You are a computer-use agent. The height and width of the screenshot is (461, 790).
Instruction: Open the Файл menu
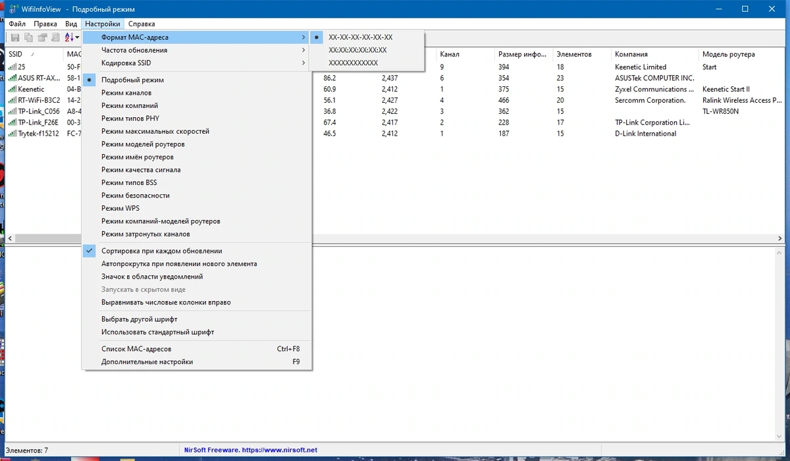tap(17, 24)
